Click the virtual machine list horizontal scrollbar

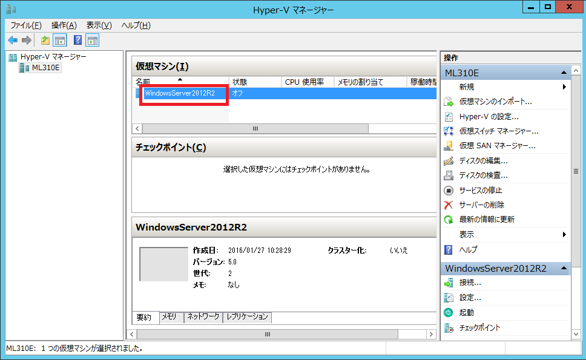coord(255,129)
